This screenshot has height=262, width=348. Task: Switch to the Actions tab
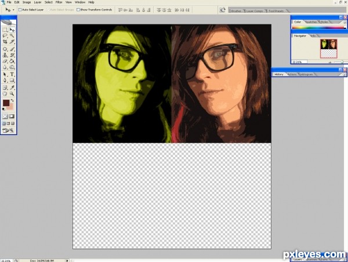coord(292,74)
